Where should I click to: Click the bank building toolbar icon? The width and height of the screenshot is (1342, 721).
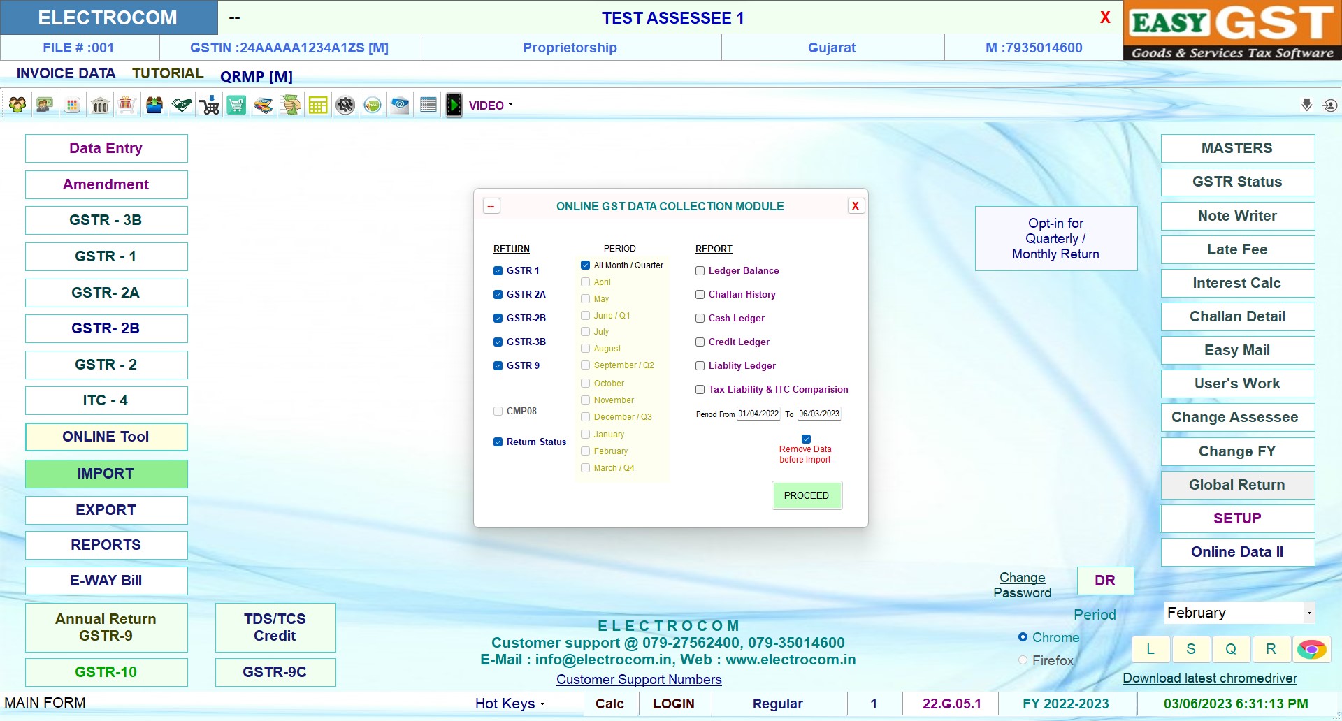(x=100, y=105)
